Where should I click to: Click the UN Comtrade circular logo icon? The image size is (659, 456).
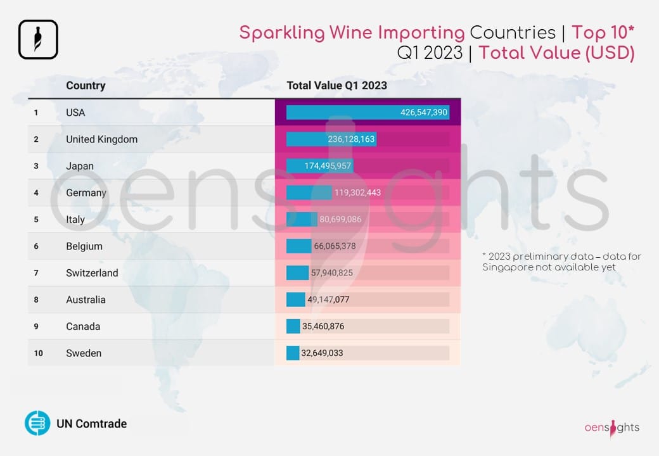tap(37, 423)
